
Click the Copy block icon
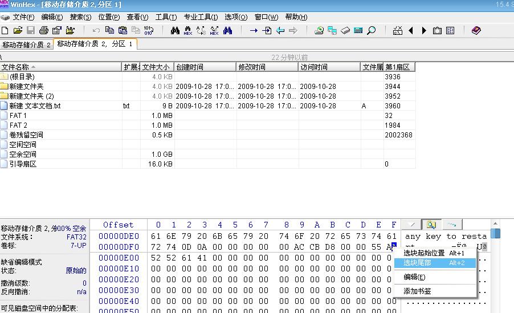[x=109, y=31]
